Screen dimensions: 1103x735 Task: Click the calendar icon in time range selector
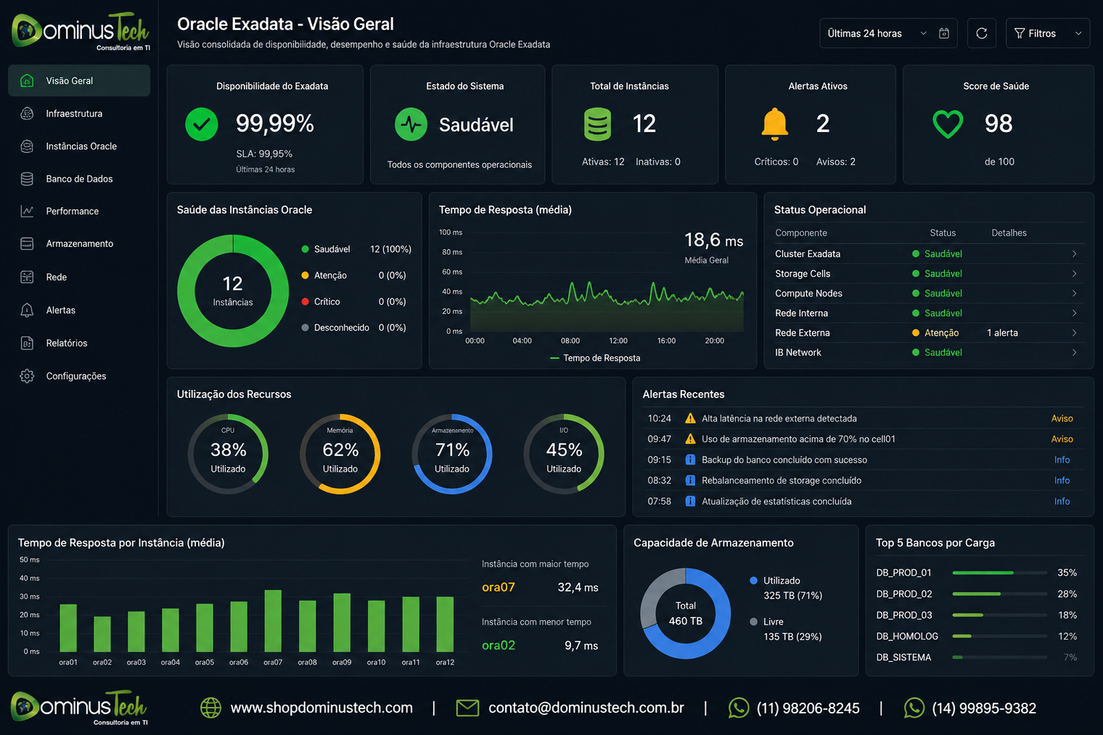[944, 34]
